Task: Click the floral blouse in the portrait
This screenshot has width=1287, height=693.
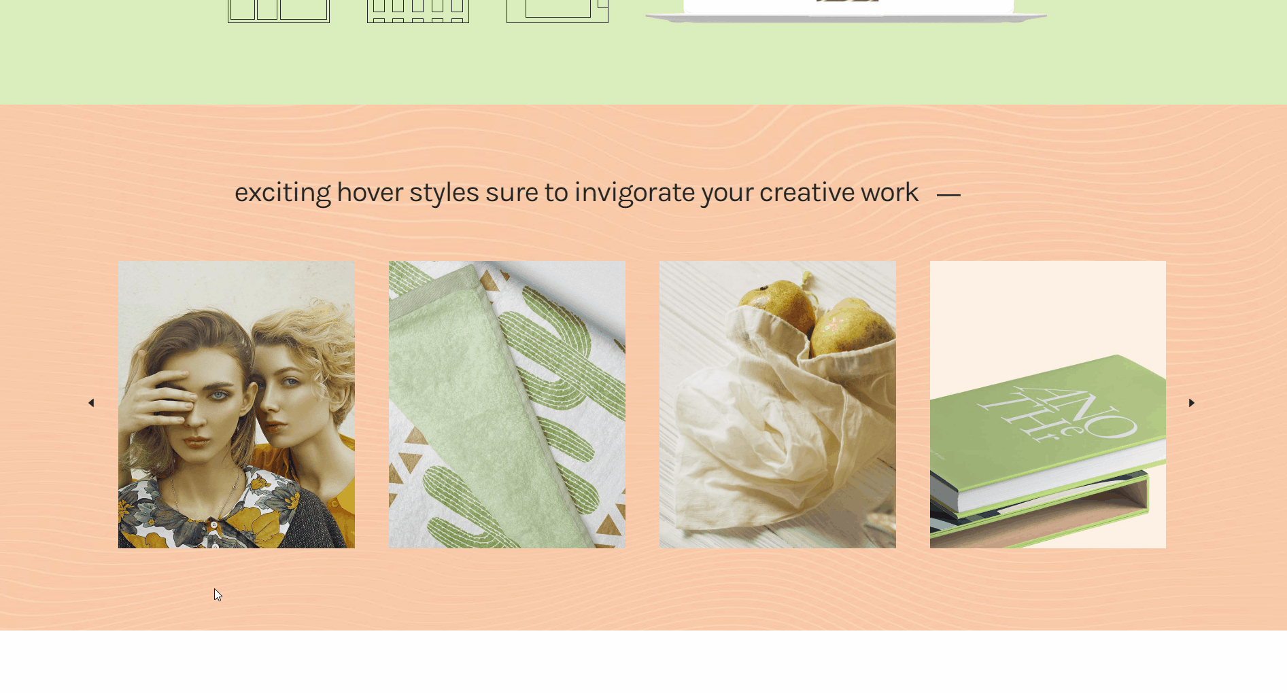Action: tap(204, 510)
